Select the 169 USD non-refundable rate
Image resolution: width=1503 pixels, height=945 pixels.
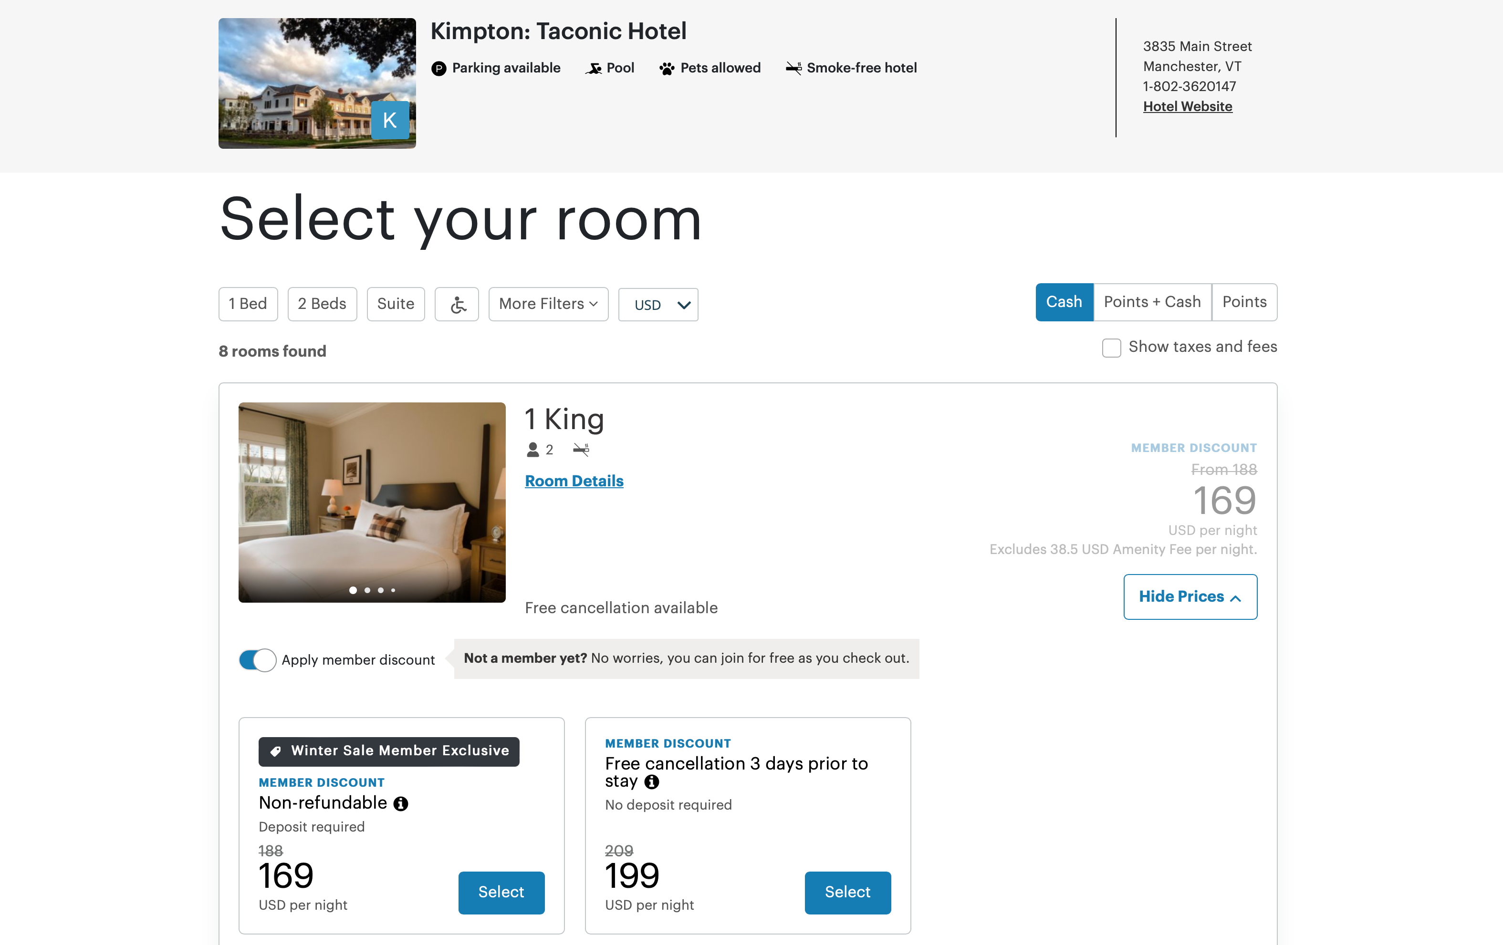point(501,893)
